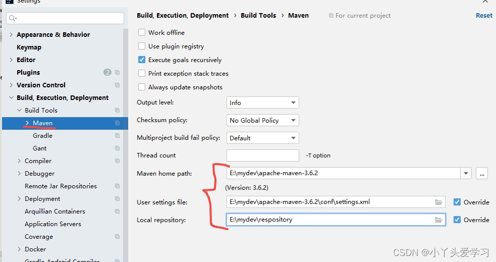Click the Local repository path field
Image resolution: width=496 pixels, height=262 pixels.
(x=336, y=220)
